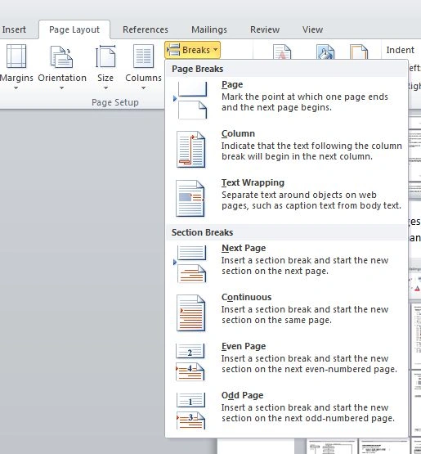
Task: Click 'break will begin in the next column.' text
Action: coord(297,156)
